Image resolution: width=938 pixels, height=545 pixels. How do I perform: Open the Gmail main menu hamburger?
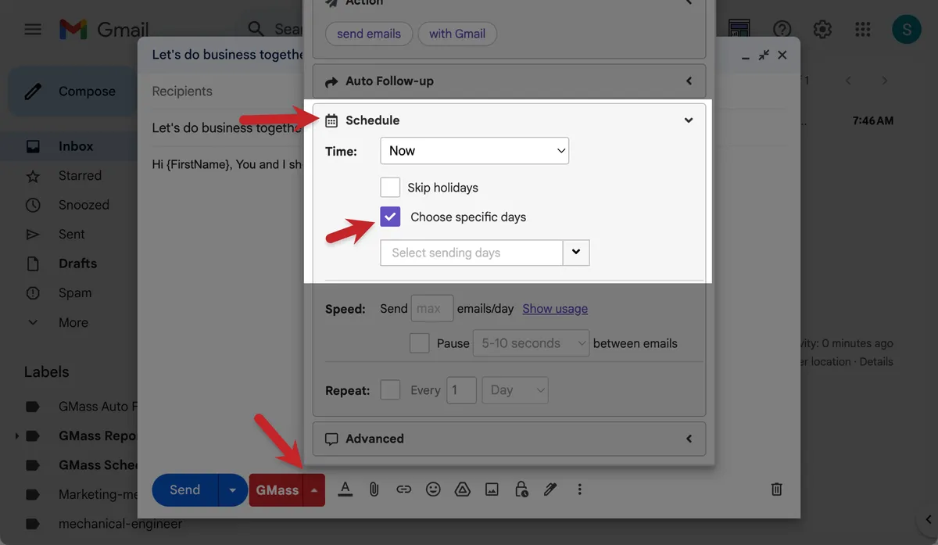pyautogui.click(x=33, y=30)
